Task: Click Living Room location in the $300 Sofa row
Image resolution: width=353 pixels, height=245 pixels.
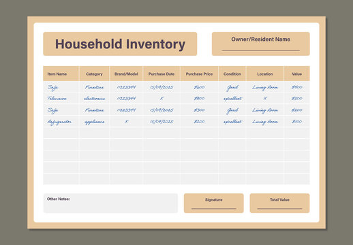Action: click(265, 111)
